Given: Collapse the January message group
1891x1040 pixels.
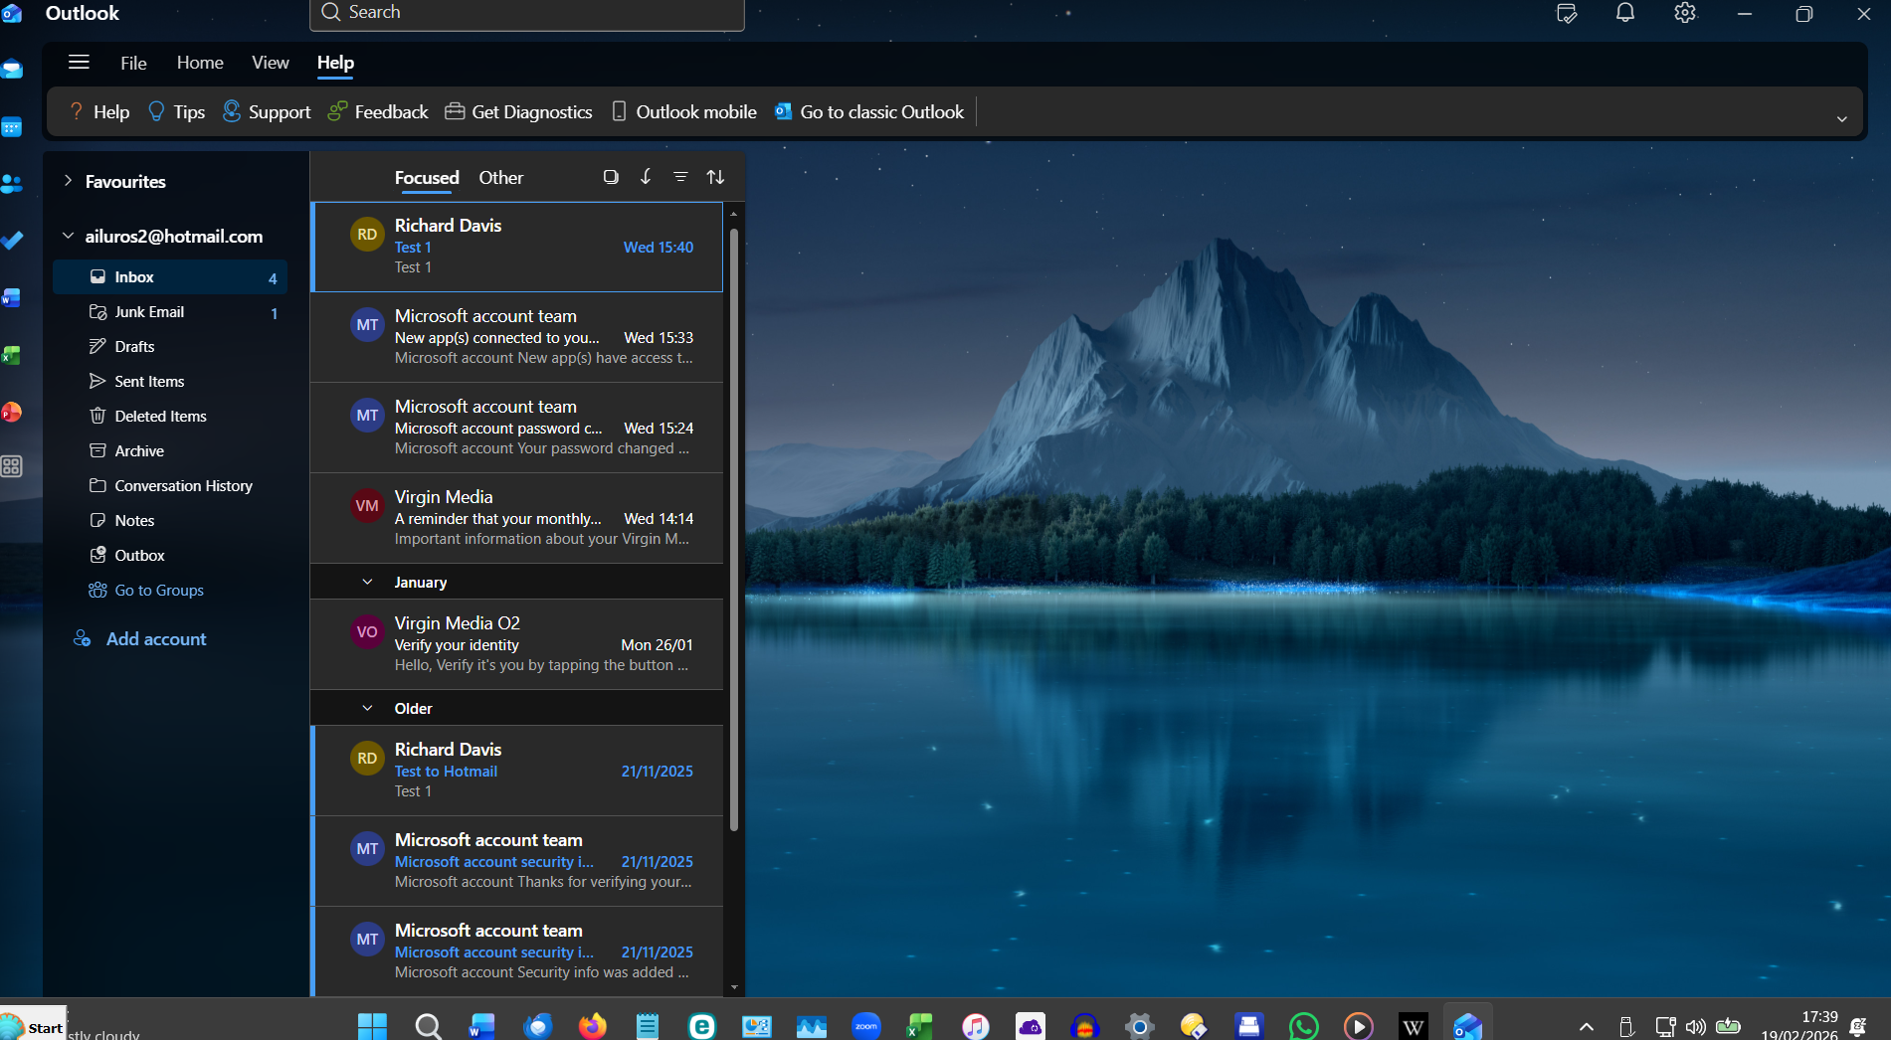Looking at the screenshot, I should pos(367,582).
